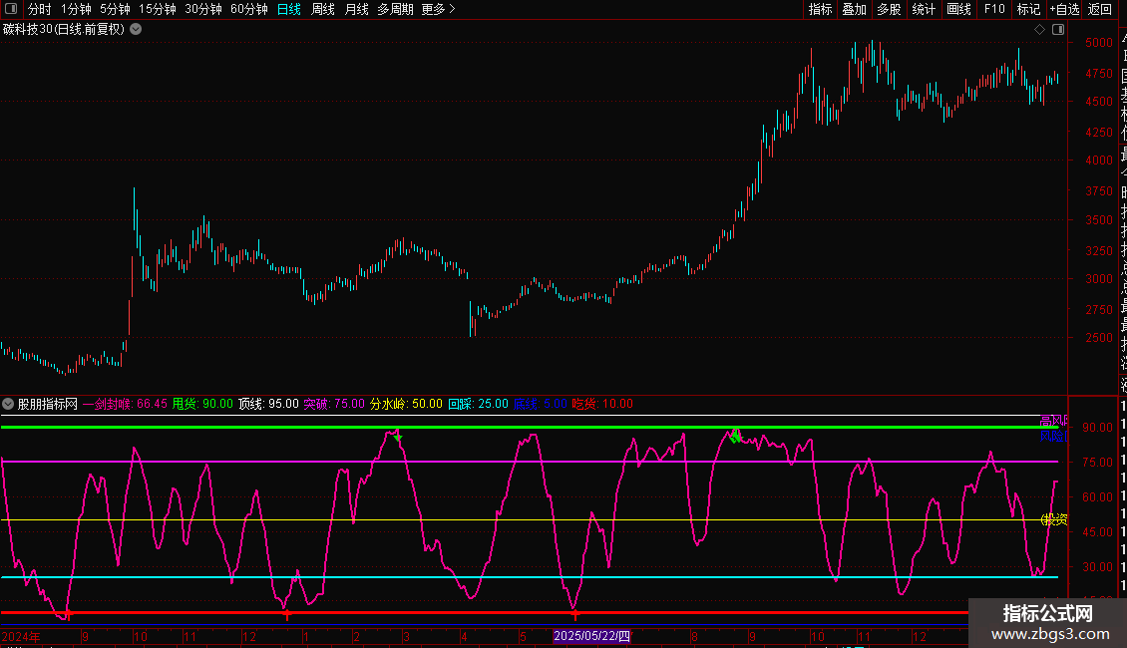Viewport: 1127px width, 648px height.
Task: Switch to 分时 intraday view
Action: point(40,9)
